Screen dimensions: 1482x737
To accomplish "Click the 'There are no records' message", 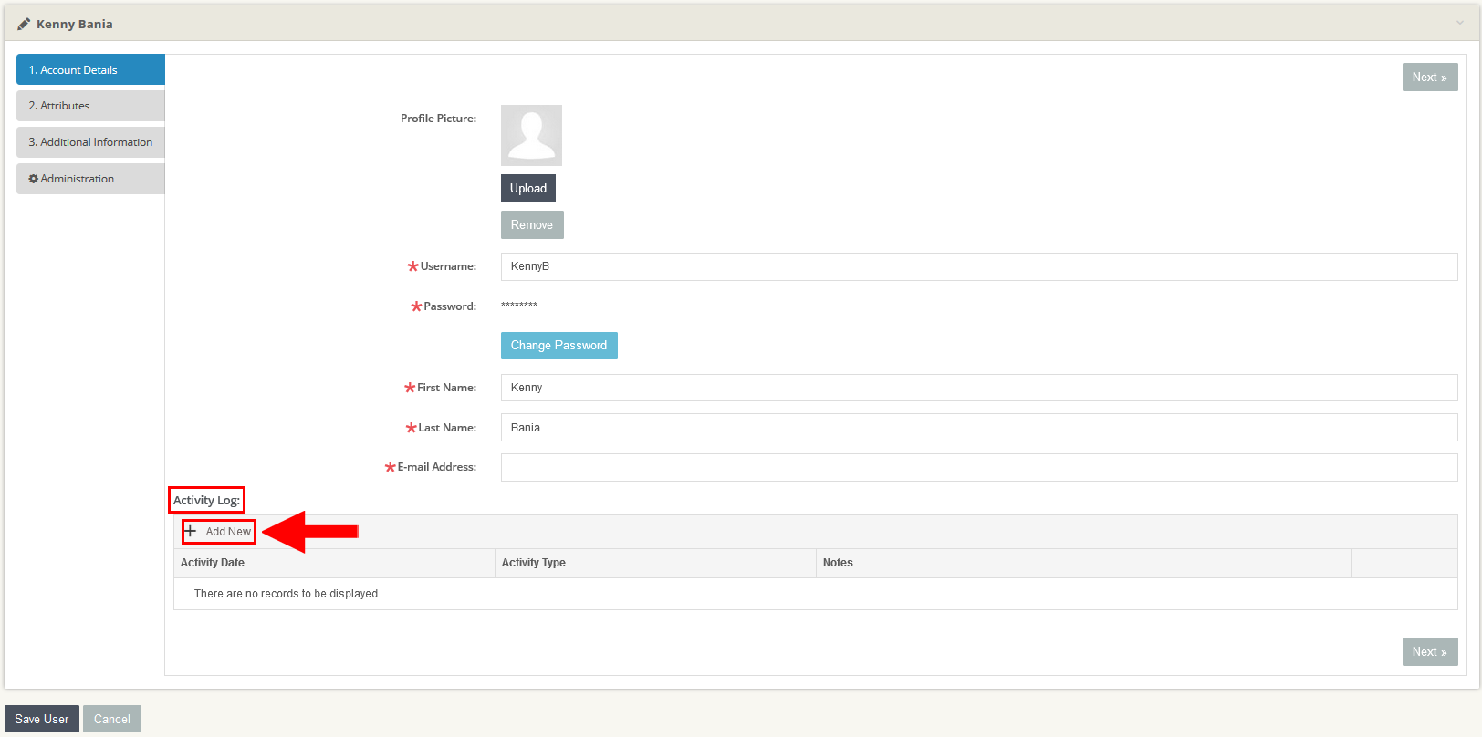I will click(x=287, y=594).
